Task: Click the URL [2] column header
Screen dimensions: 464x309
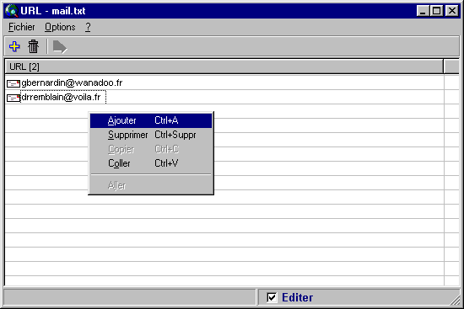Action: point(224,67)
